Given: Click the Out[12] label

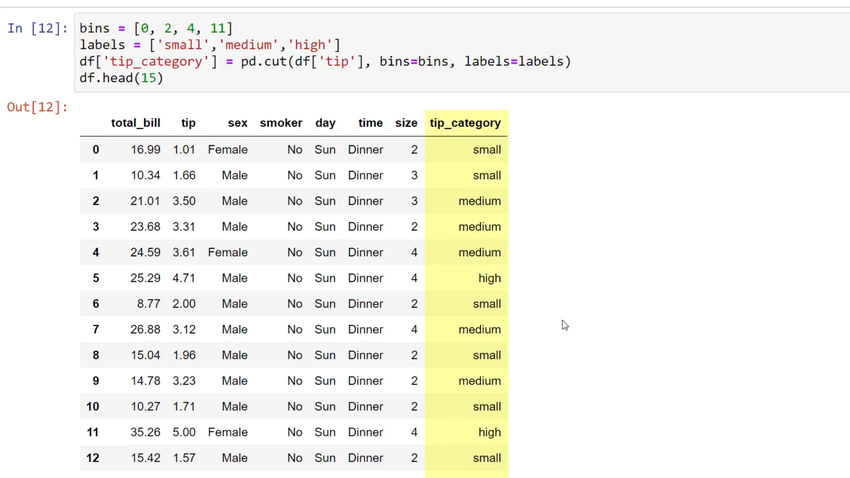Looking at the screenshot, I should click(x=37, y=107).
